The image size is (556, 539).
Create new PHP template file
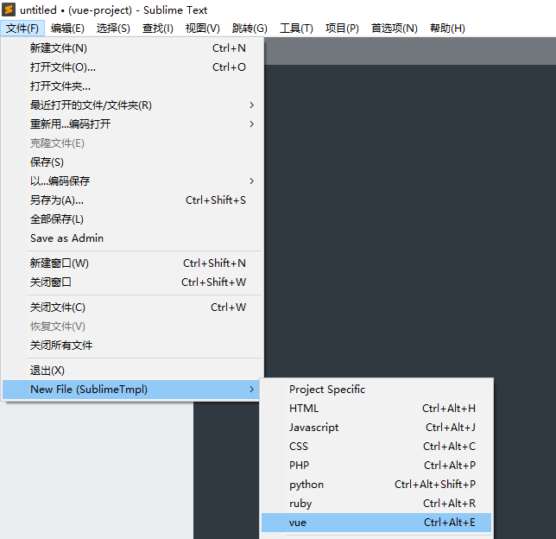point(376,466)
